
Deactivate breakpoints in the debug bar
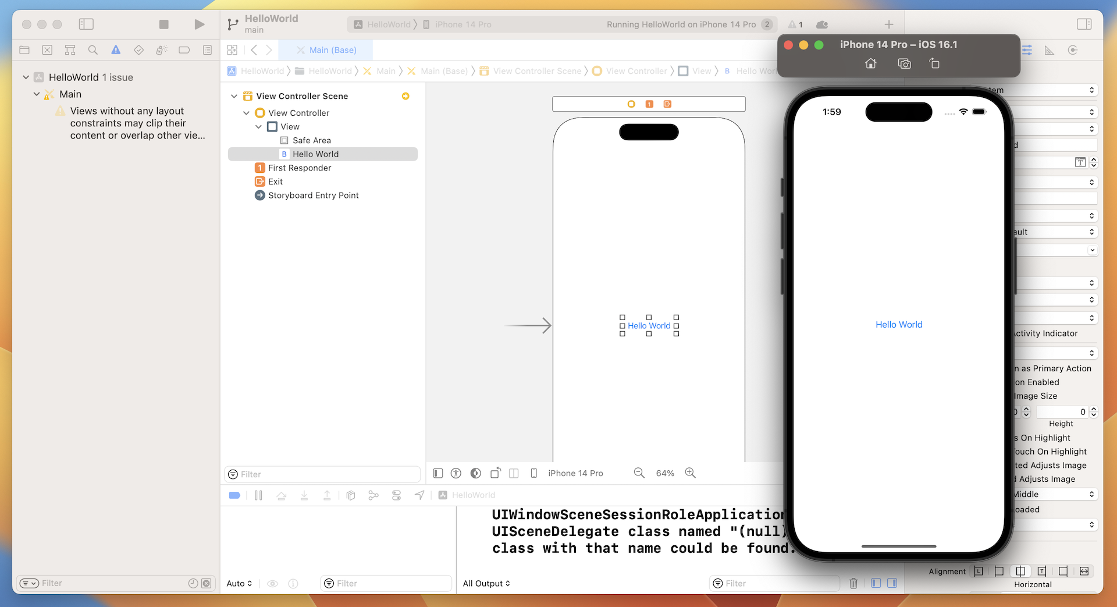pos(234,495)
